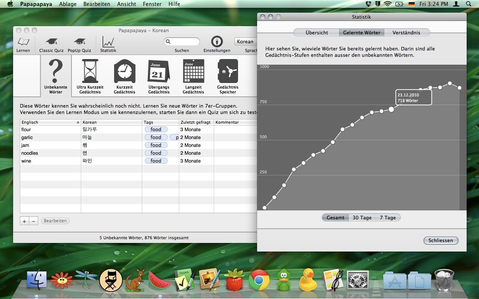Select the flour row in the word list
Viewport: 479px width, 299px height.
(138, 130)
